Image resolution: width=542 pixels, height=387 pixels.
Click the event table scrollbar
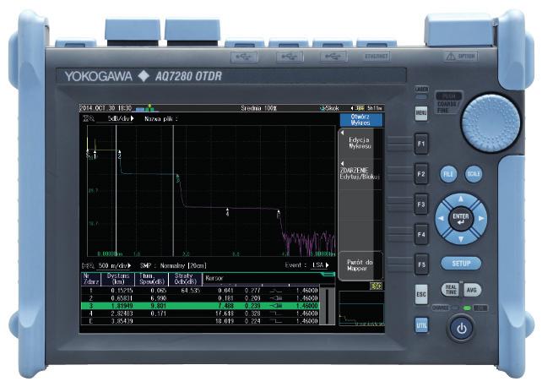[x=328, y=306]
